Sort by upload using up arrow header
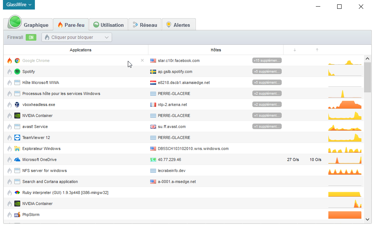Image resolution: width=375 pixels, height=227 pixels. tap(317, 50)
